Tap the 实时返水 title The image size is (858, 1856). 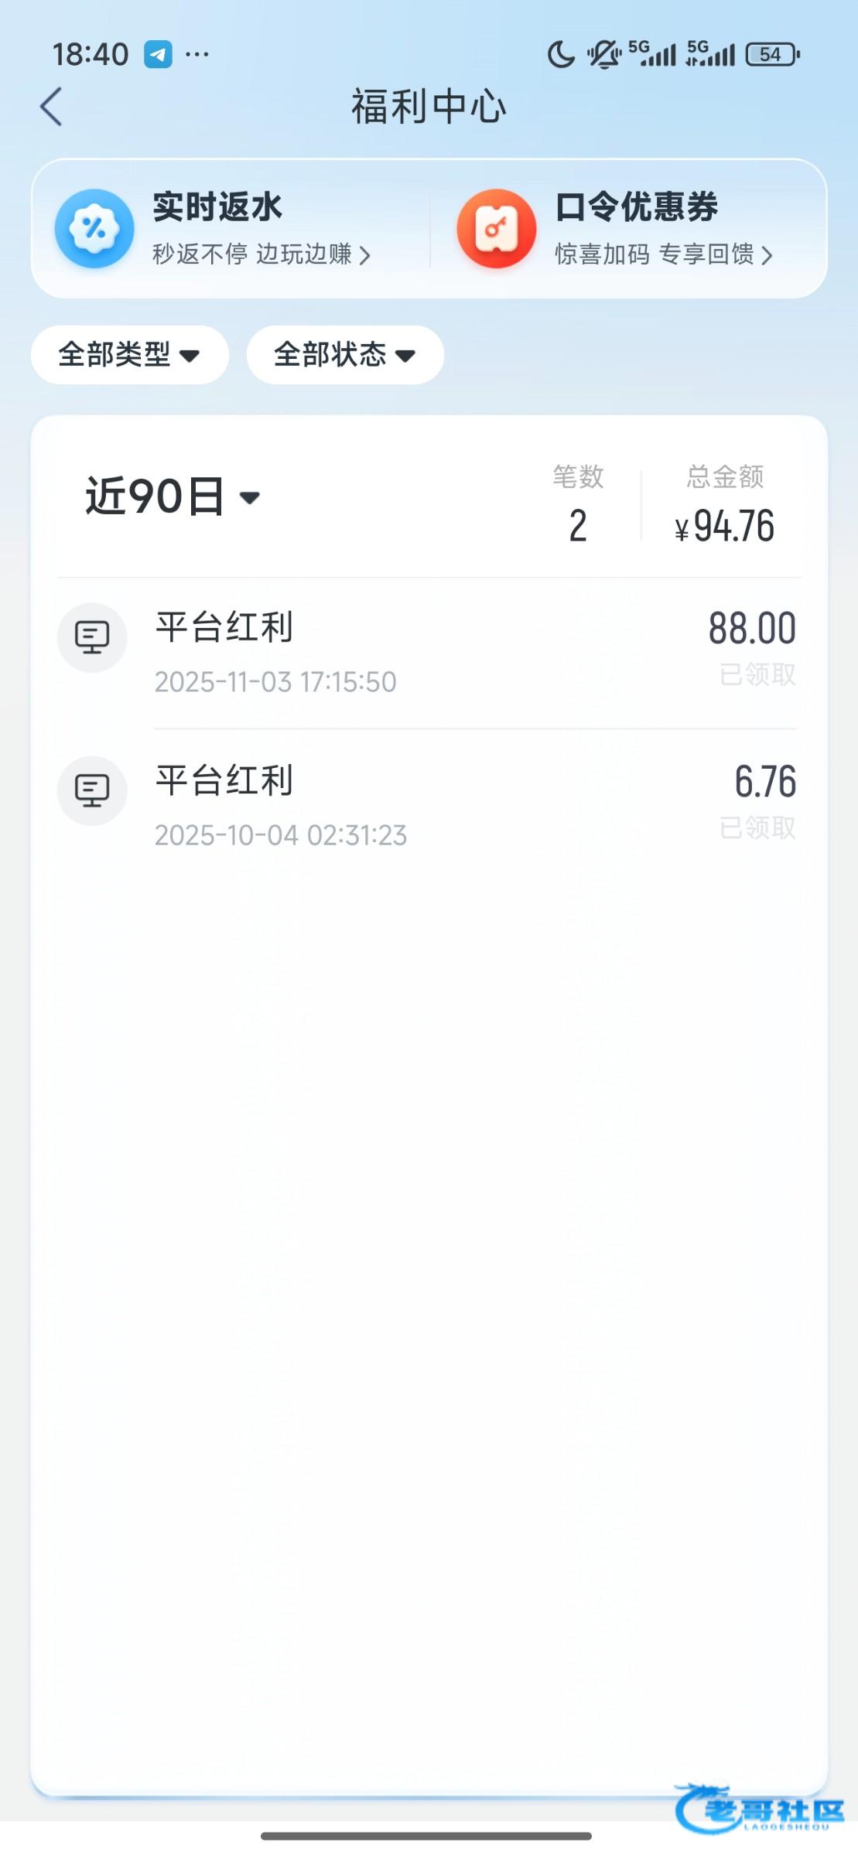point(217,207)
